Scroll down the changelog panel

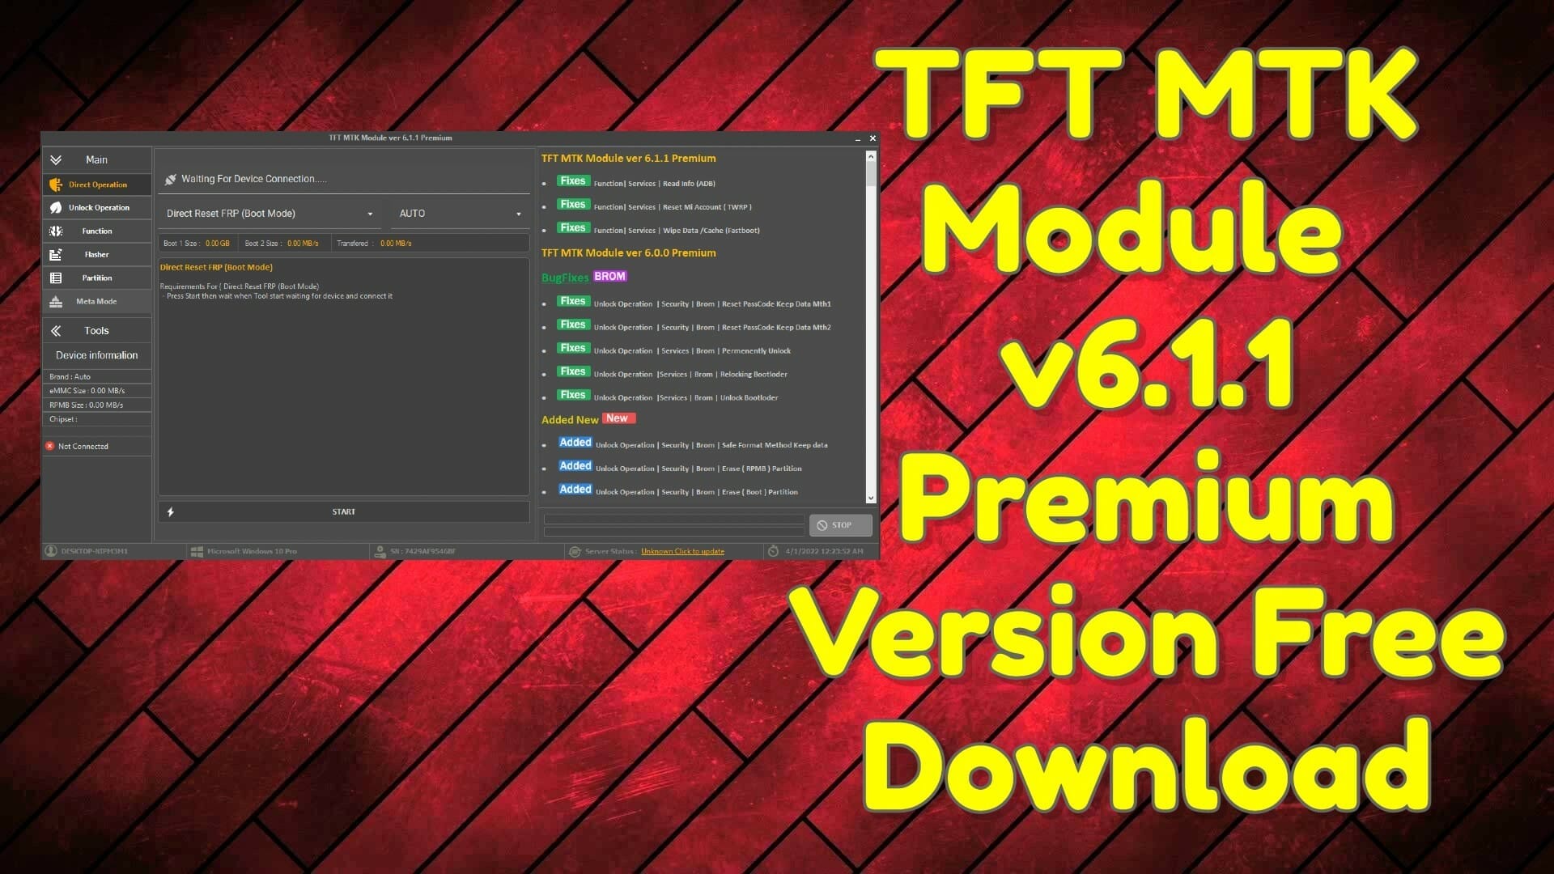coord(870,499)
